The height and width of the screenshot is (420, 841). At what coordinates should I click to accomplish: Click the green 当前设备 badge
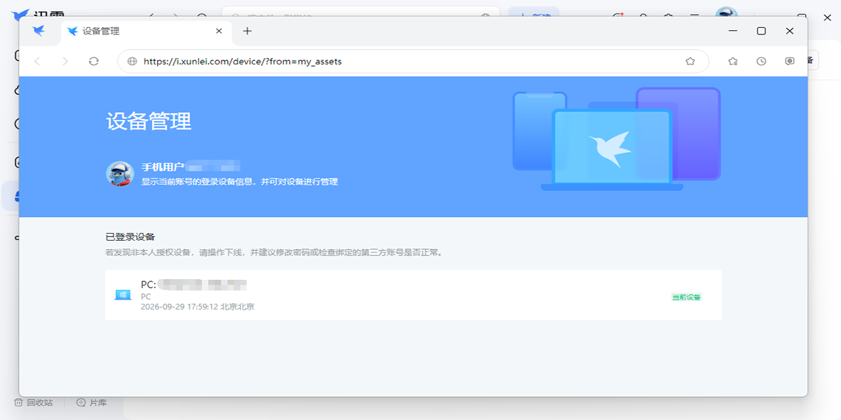pos(686,297)
